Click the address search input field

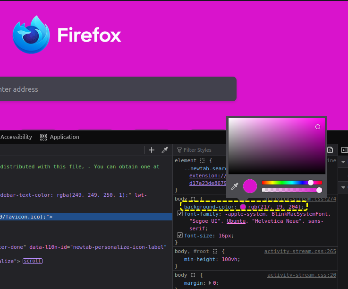point(118,89)
